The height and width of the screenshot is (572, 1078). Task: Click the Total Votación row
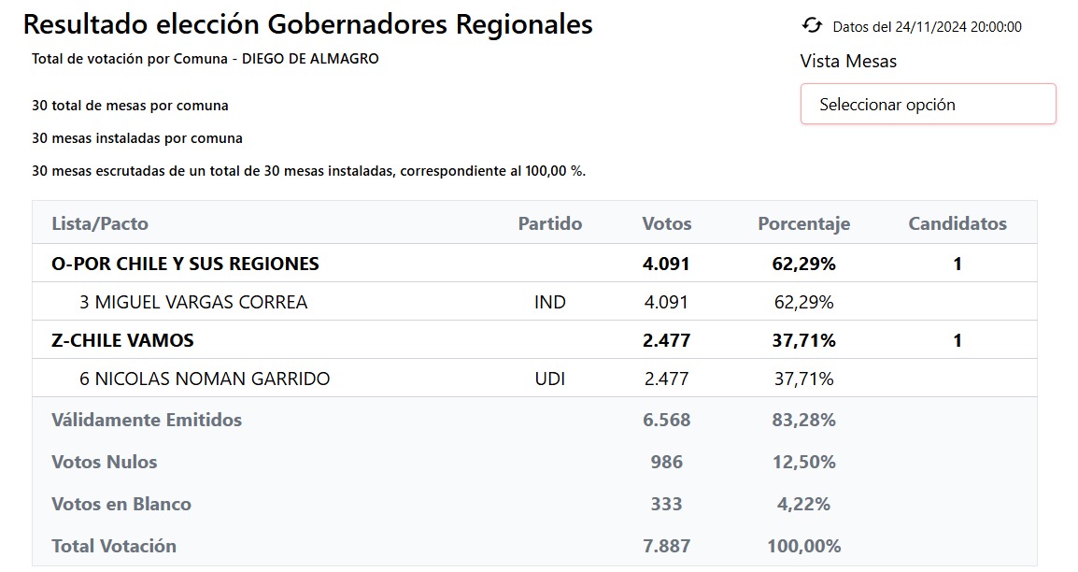pyautogui.click(x=534, y=546)
